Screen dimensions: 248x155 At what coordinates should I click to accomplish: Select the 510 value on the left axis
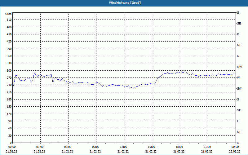coord(9,20)
